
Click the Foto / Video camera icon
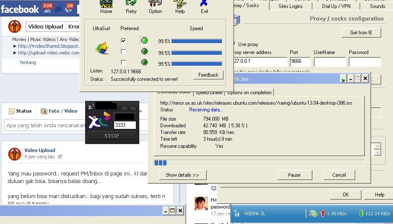tap(44, 111)
